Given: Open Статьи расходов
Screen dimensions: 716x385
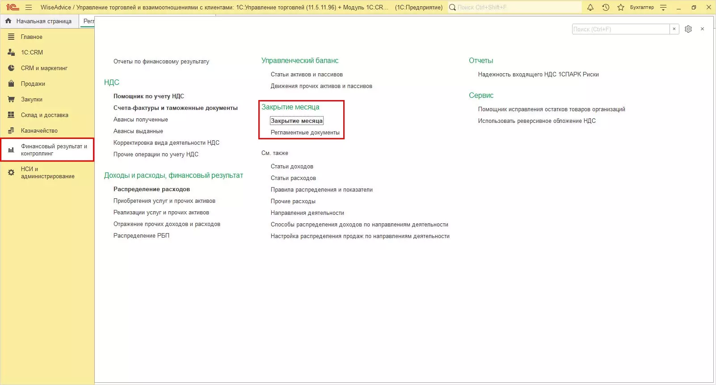Looking at the screenshot, I should [293, 178].
